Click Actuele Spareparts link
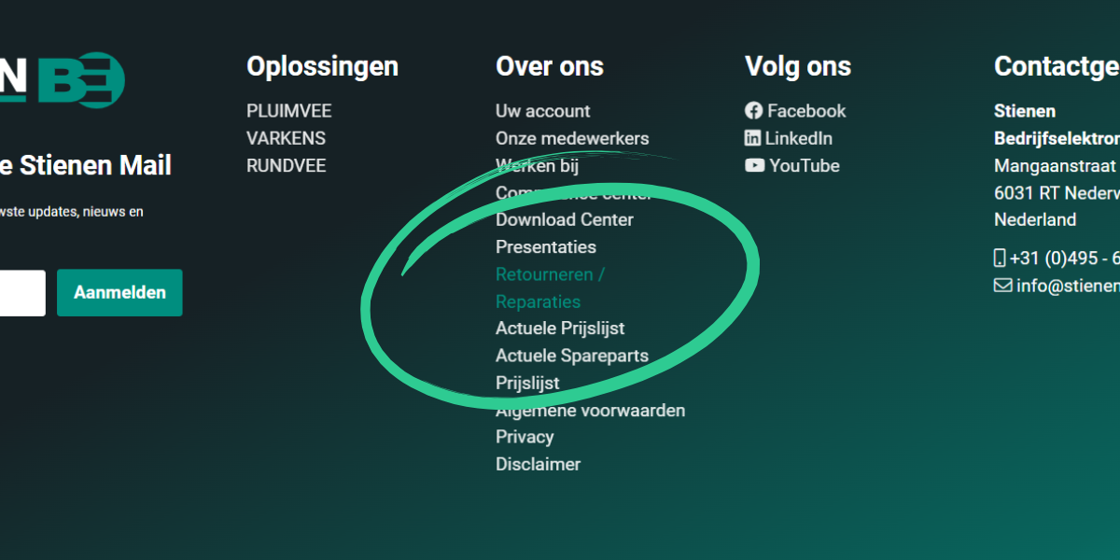This screenshot has height=560, width=1120. (571, 356)
